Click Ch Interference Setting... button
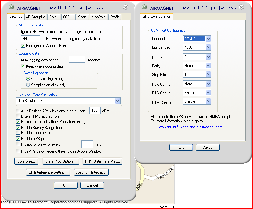This screenshot has width=253, height=209. click(x=48, y=172)
